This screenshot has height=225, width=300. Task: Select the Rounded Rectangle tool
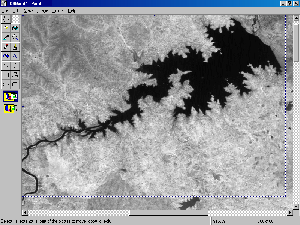click(x=15, y=84)
